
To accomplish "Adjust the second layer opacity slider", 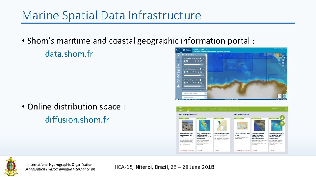I will tap(192, 75).
